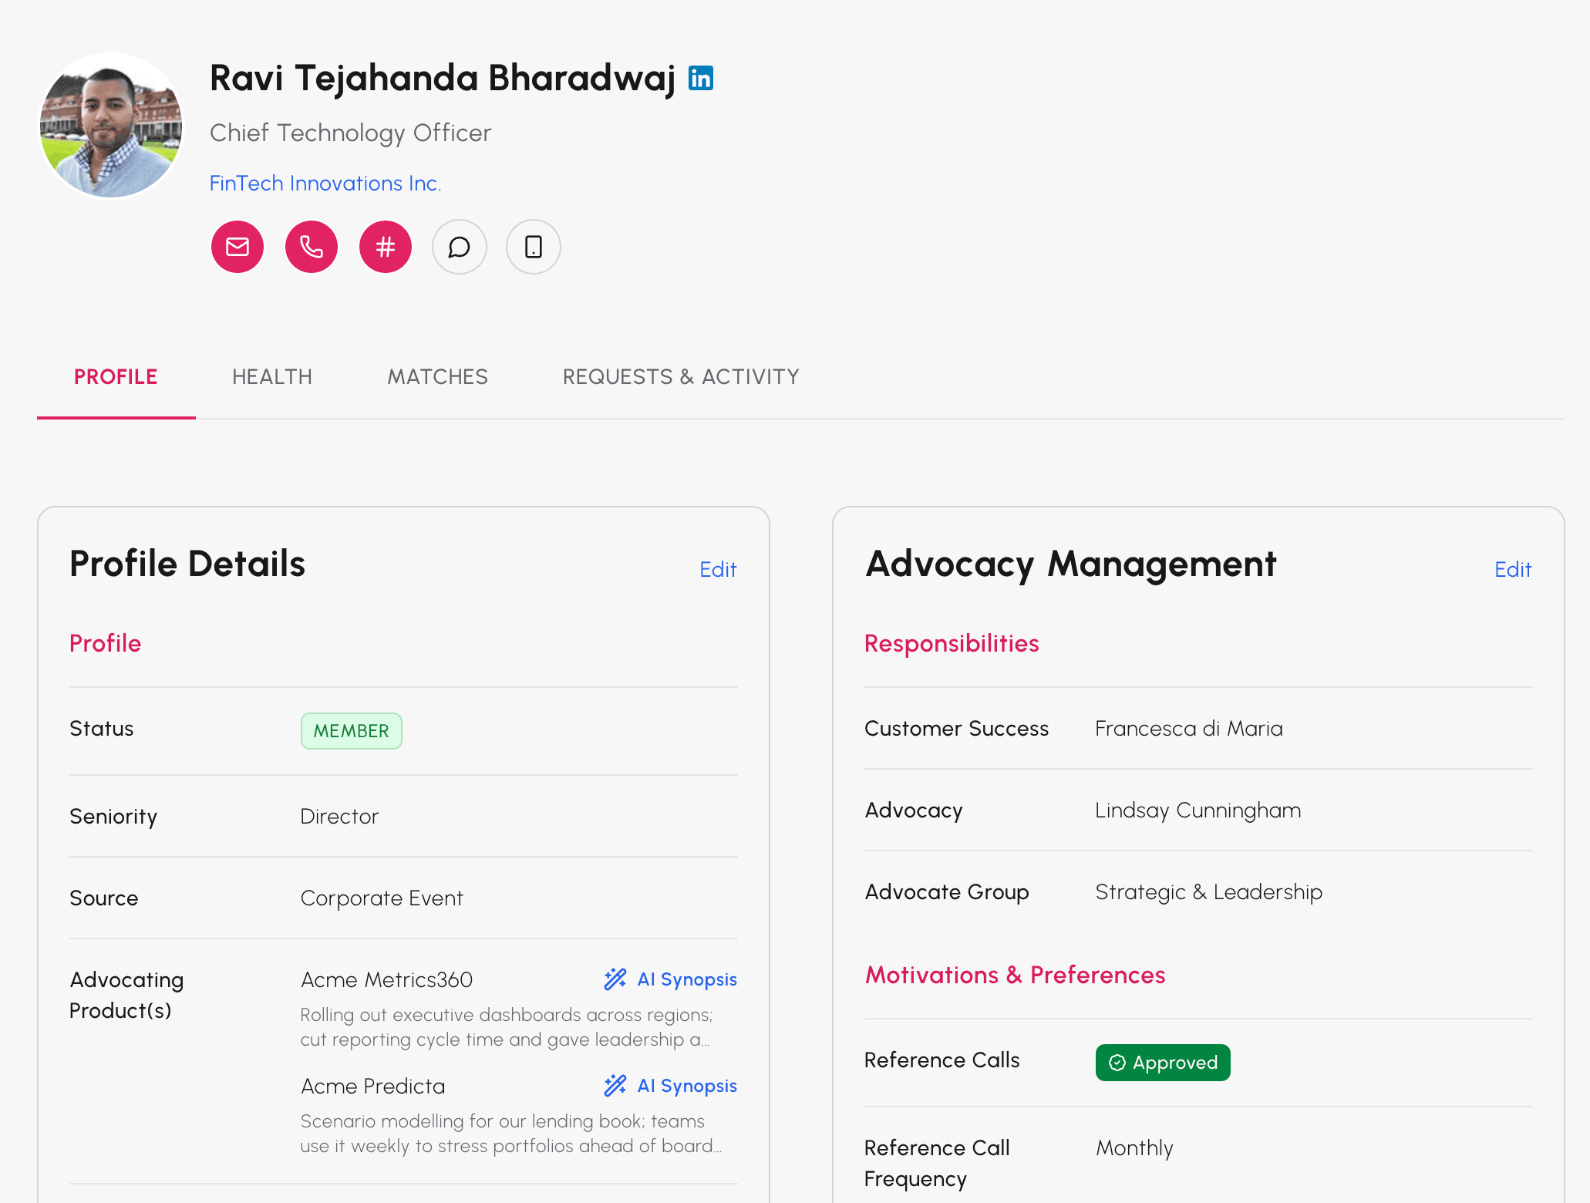Open Ravi's LinkedIn profile icon
Screen dimensions: 1590x1203
click(x=700, y=78)
